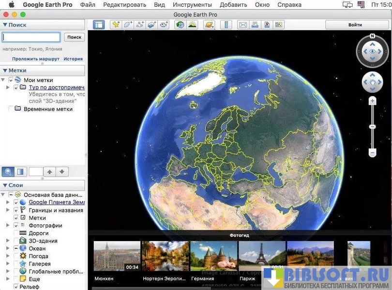The height and width of the screenshot is (290, 392).
Task: Expand the Погода layer tree
Action: (8, 256)
